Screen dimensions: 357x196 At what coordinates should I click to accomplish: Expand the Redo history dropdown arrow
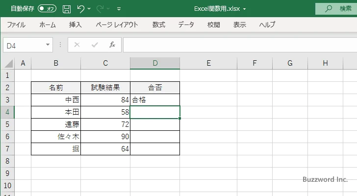108,9
